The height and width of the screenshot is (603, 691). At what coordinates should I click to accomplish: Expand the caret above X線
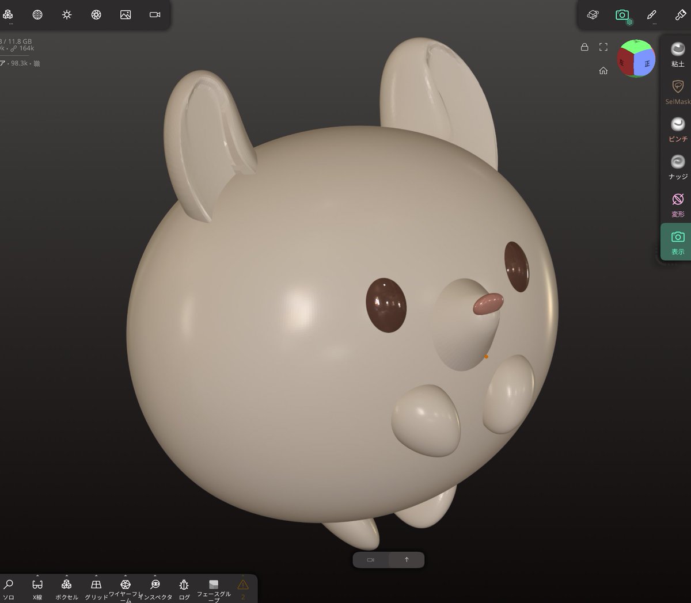pos(37,575)
